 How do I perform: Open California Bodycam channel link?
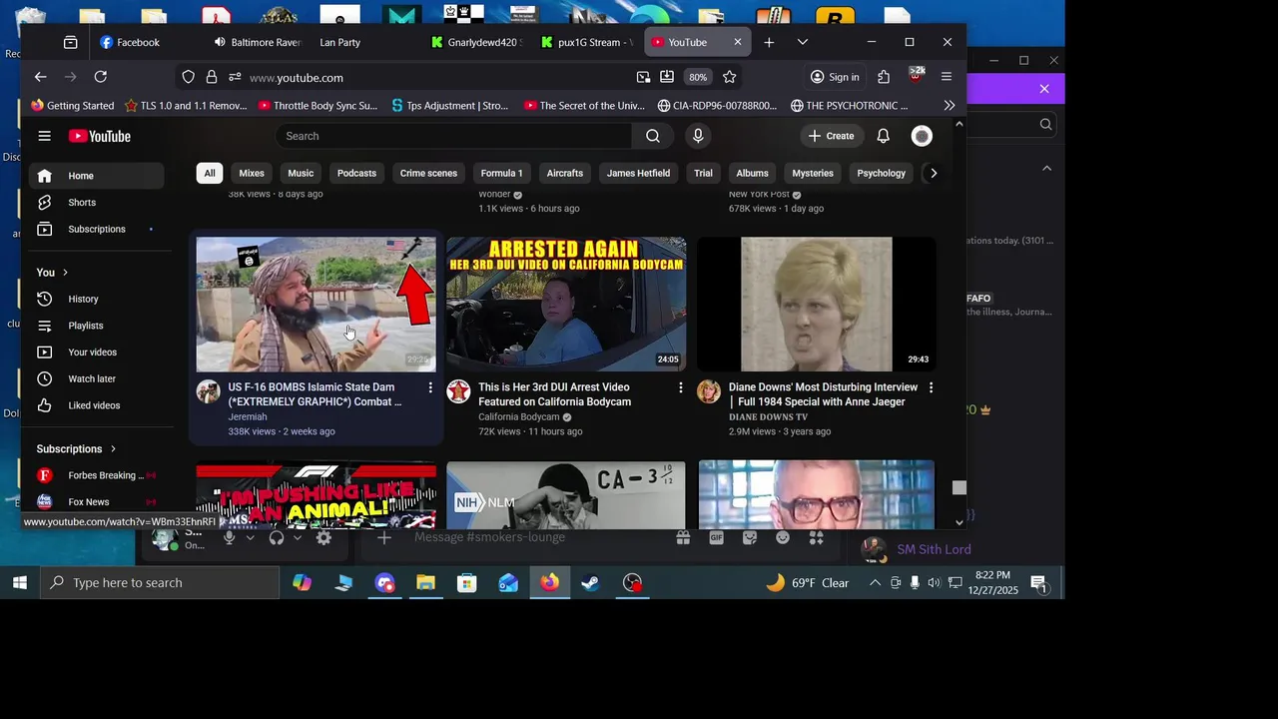518,417
